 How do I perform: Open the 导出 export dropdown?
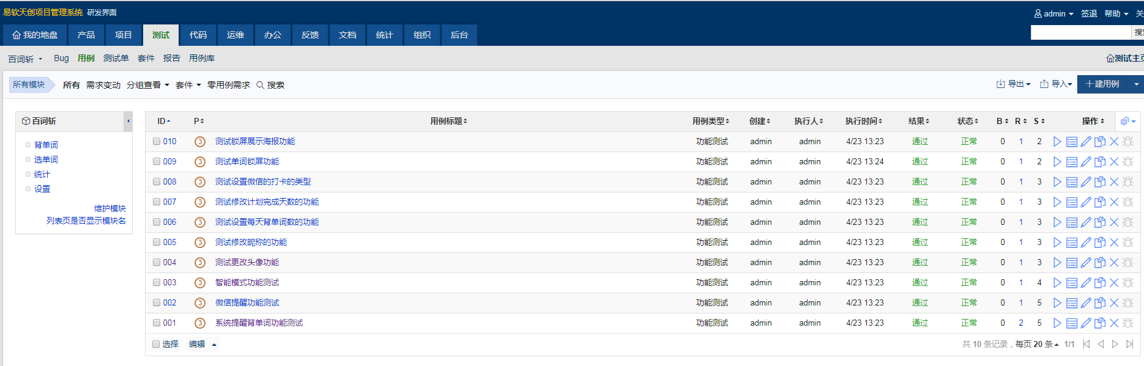(1014, 84)
